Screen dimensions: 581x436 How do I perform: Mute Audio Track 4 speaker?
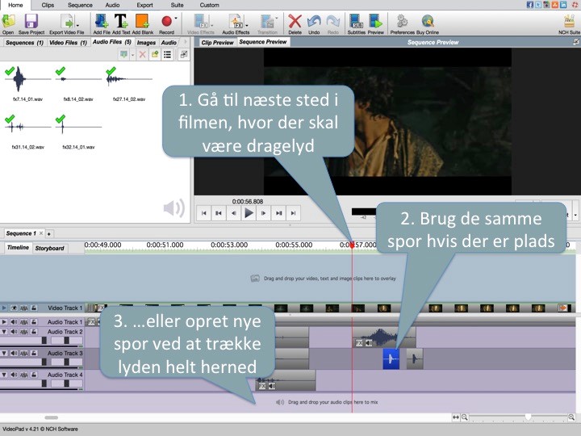coord(14,375)
